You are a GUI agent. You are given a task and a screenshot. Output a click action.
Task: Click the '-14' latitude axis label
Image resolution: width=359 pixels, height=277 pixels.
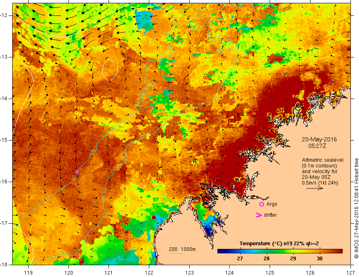(x=4, y=99)
